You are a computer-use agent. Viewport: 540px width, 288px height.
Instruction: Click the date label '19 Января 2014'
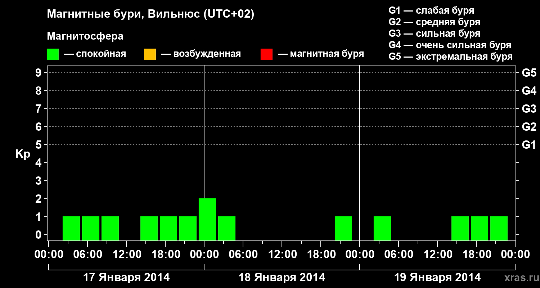[437, 278]
